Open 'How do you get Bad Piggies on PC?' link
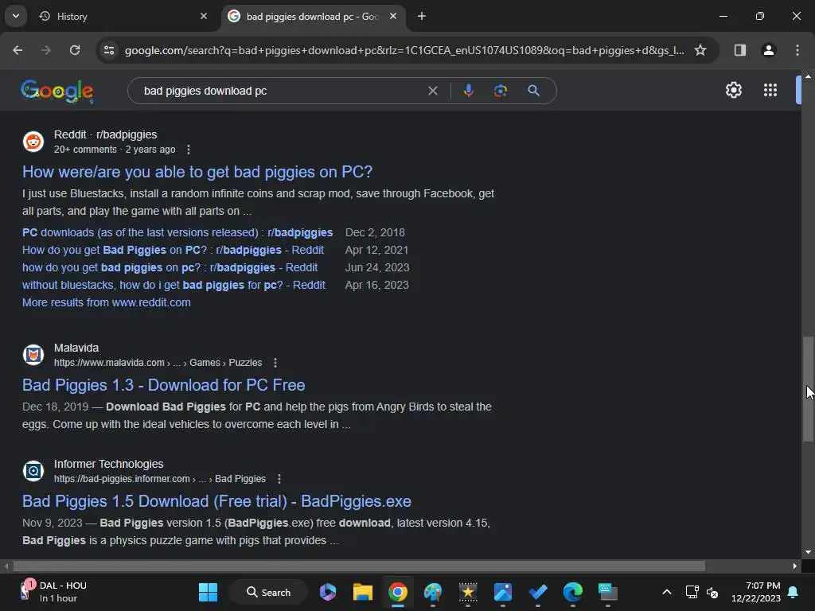 pos(173,250)
